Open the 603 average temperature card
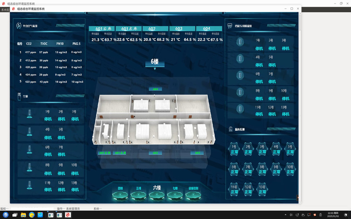 pyautogui.click(x=182, y=35)
